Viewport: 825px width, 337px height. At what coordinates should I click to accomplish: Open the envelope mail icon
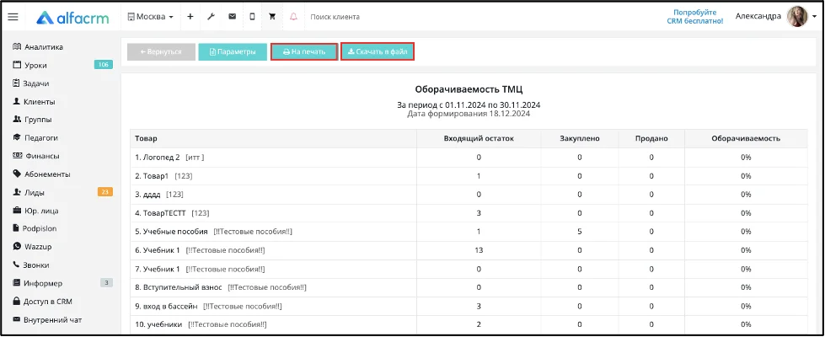pyautogui.click(x=232, y=17)
